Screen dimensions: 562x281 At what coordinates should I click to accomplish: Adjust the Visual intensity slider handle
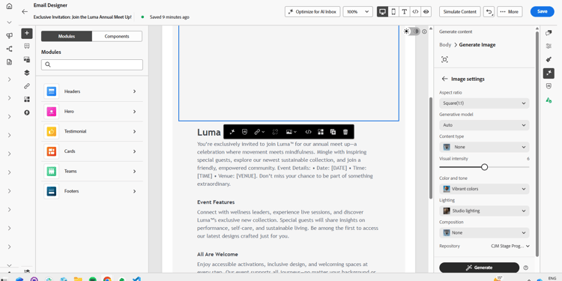coord(485,167)
